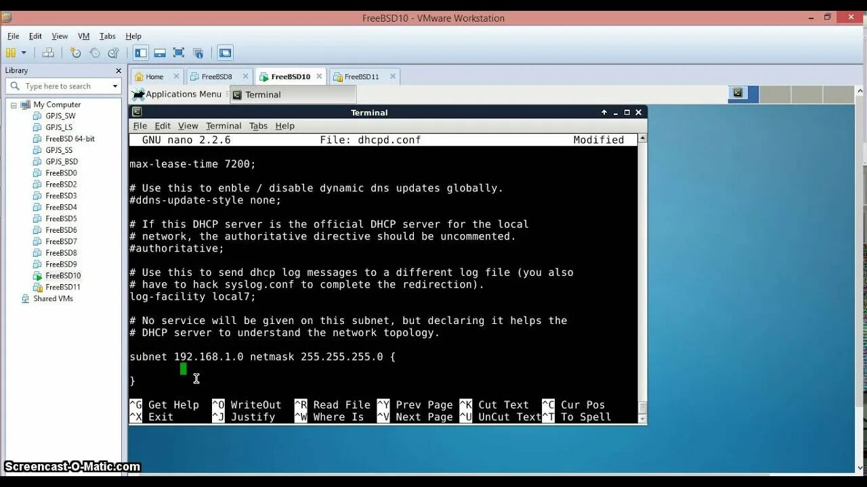
Task: Toggle the library sidebar view icon
Action: pos(141,53)
